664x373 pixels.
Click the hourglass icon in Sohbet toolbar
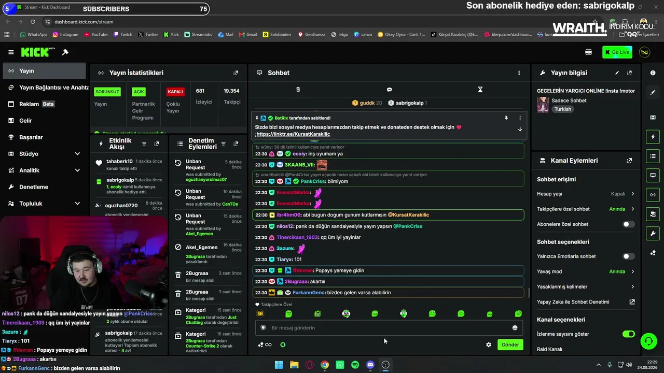click(x=480, y=90)
